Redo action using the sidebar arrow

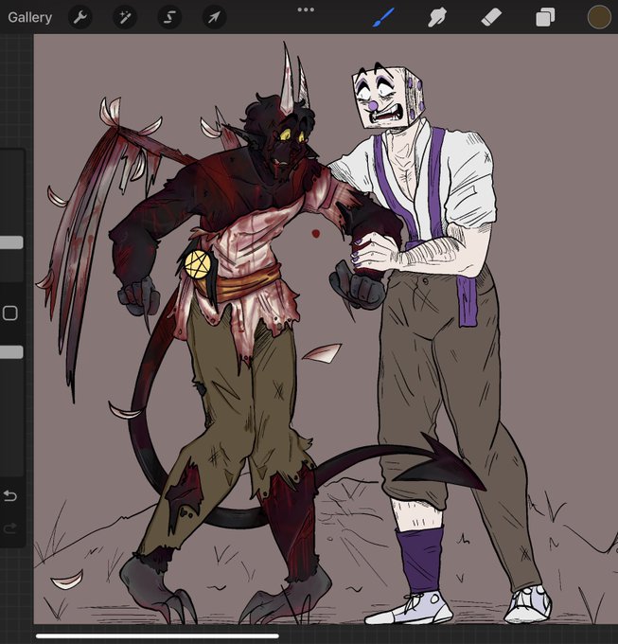[x=9, y=528]
